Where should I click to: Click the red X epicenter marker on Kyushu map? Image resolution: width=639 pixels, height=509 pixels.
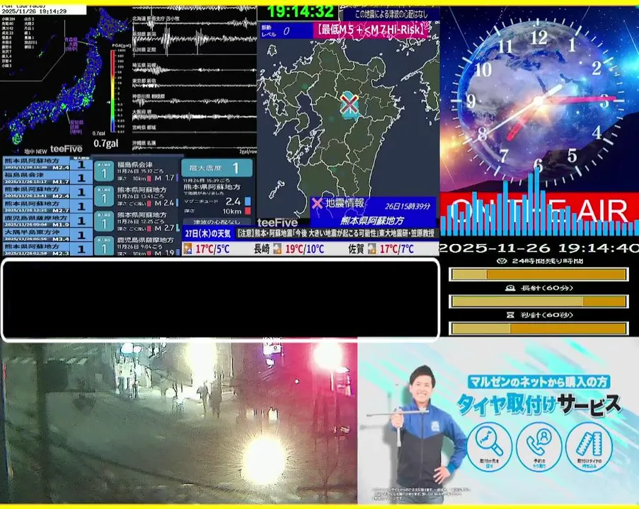coord(350,104)
